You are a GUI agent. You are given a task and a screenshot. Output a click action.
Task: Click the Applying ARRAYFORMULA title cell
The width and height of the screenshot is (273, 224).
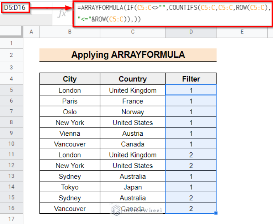(128, 55)
